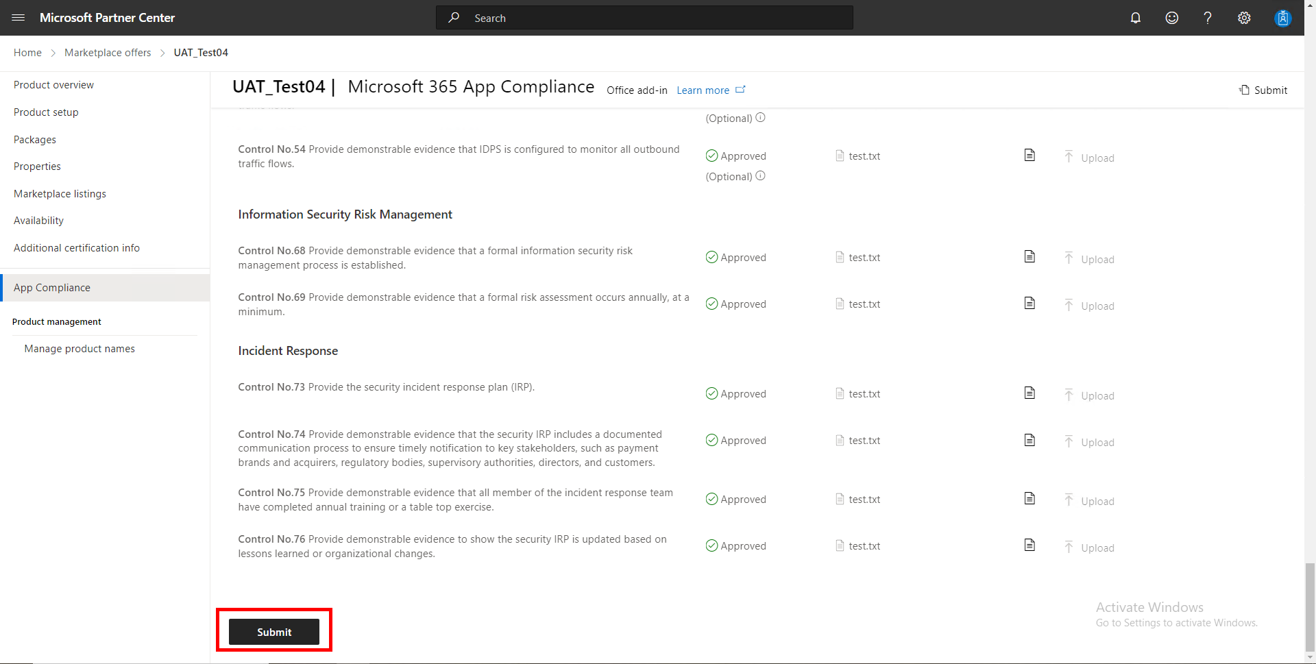Open document icon for Control No.76
The image size is (1316, 664).
tap(1029, 545)
